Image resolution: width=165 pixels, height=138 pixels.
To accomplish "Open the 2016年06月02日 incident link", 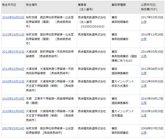I will point(13,17).
